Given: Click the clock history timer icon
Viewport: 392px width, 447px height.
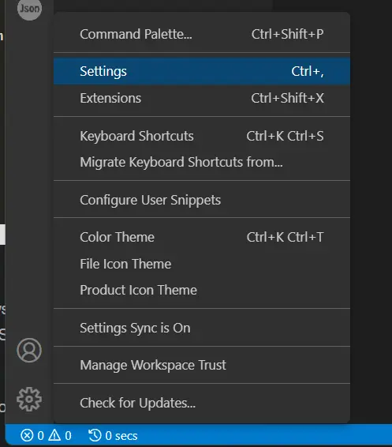Looking at the screenshot, I should (95, 435).
